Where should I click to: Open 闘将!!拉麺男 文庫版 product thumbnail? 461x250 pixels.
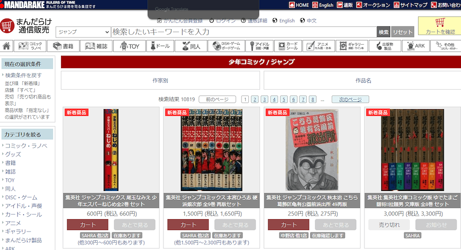413,150
